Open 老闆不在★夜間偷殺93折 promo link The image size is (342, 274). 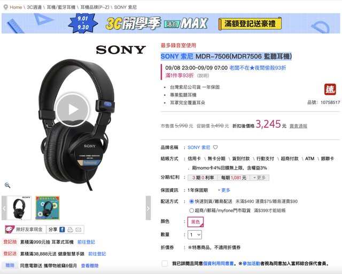(x=258, y=68)
